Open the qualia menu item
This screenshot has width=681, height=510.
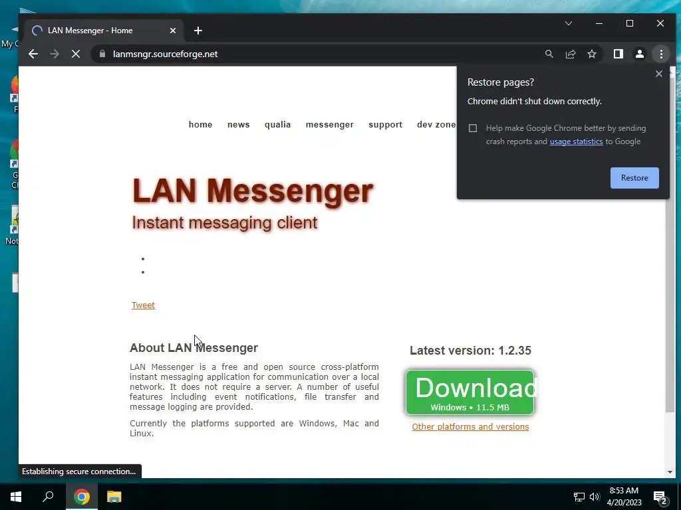pos(277,124)
